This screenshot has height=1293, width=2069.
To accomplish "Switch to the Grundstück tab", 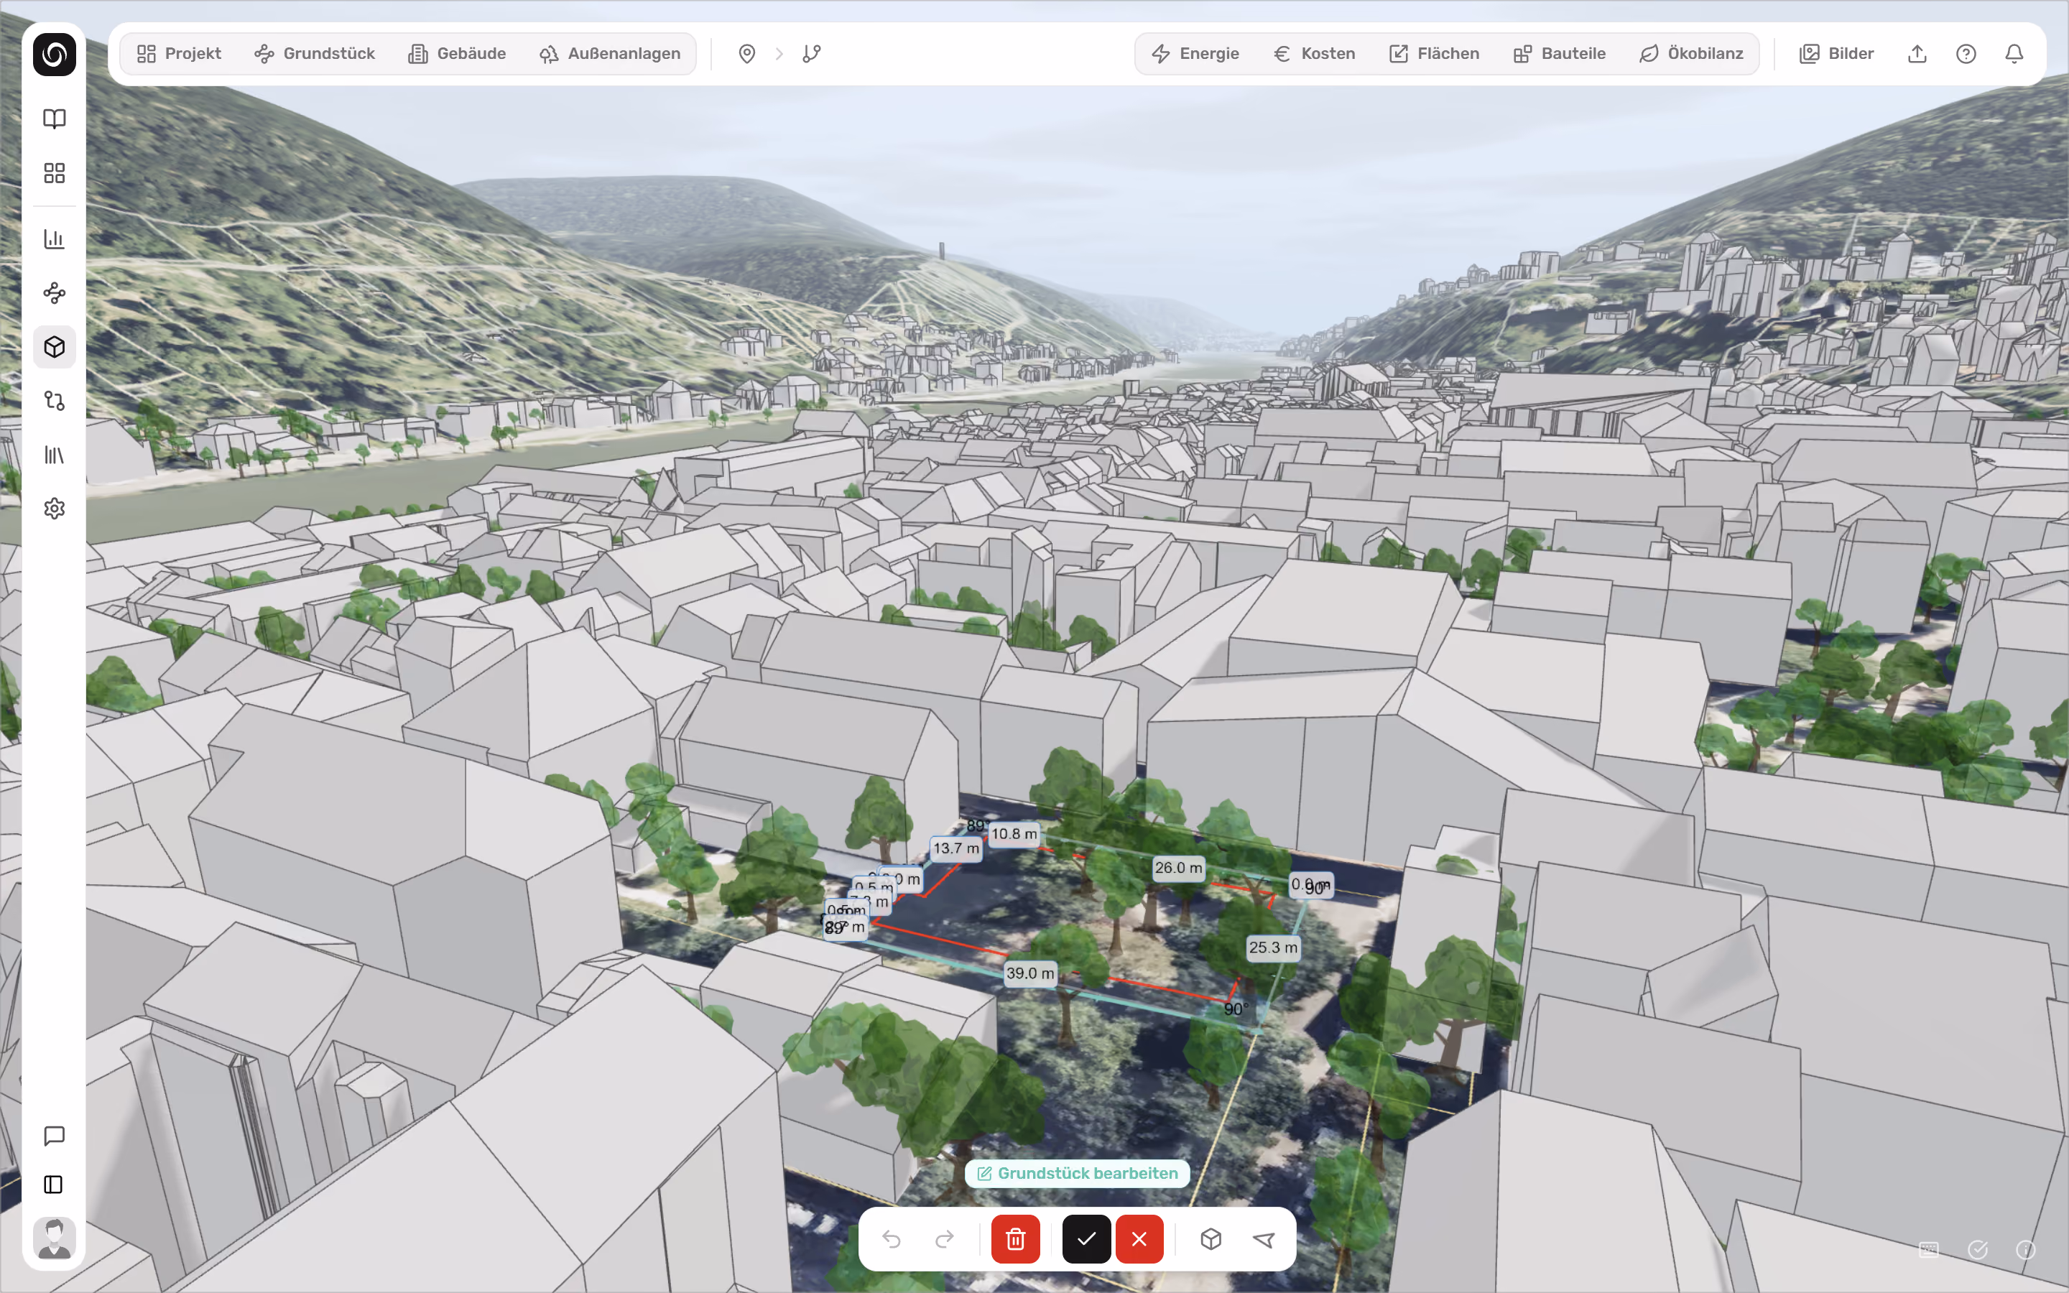I will pos(314,54).
